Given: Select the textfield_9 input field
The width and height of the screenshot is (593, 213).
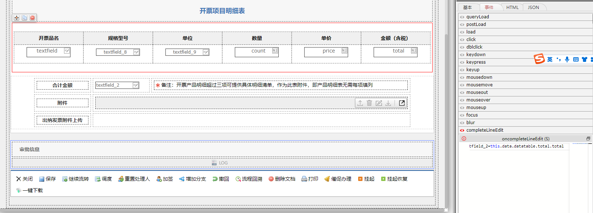Looking at the screenshot, I should 187,52.
